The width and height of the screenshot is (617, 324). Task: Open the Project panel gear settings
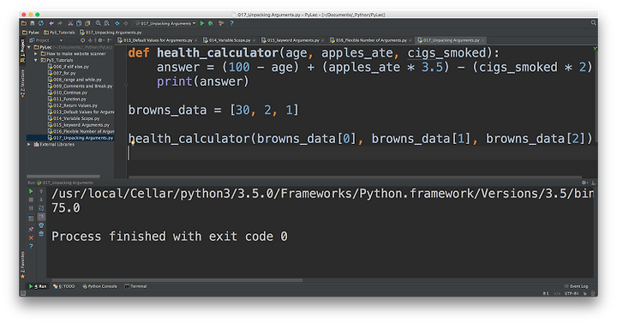point(101,40)
